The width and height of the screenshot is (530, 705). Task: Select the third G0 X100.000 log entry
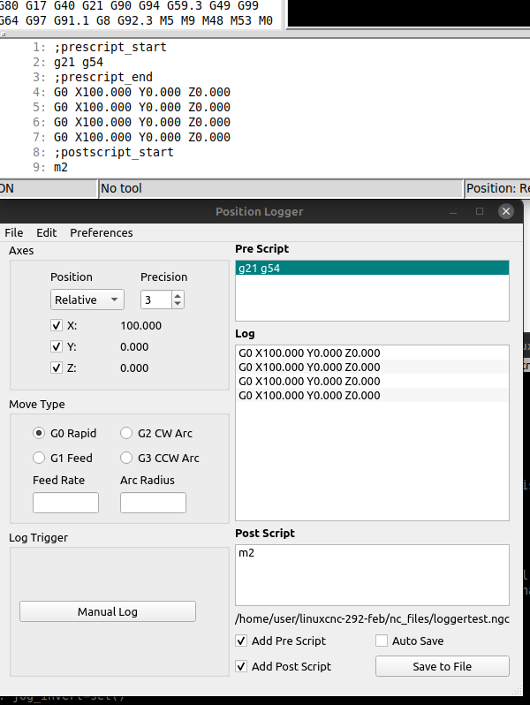(372, 382)
